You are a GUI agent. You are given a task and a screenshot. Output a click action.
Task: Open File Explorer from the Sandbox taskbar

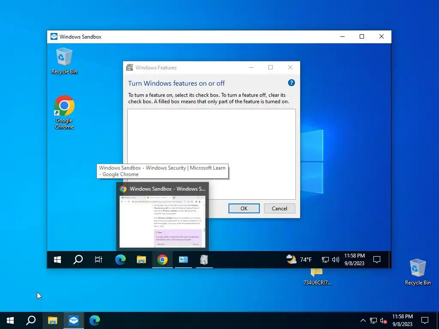[141, 260]
